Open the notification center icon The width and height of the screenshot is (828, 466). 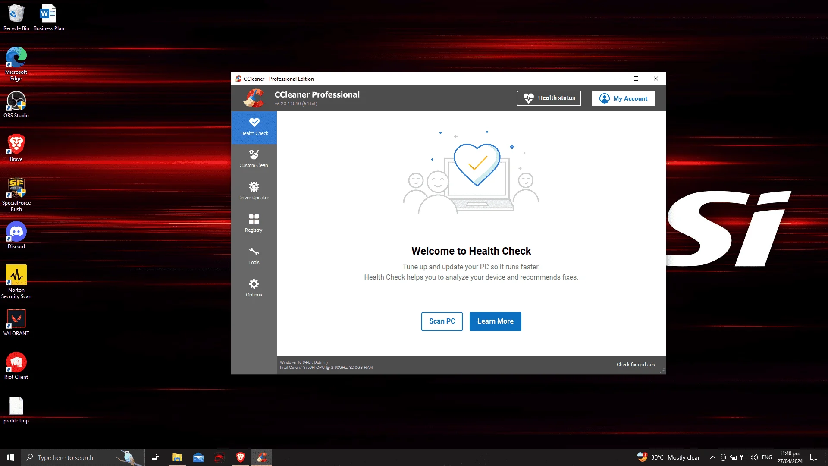point(814,457)
